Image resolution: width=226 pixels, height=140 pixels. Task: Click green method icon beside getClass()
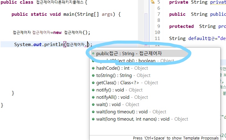pyautogui.click(x=93, y=83)
